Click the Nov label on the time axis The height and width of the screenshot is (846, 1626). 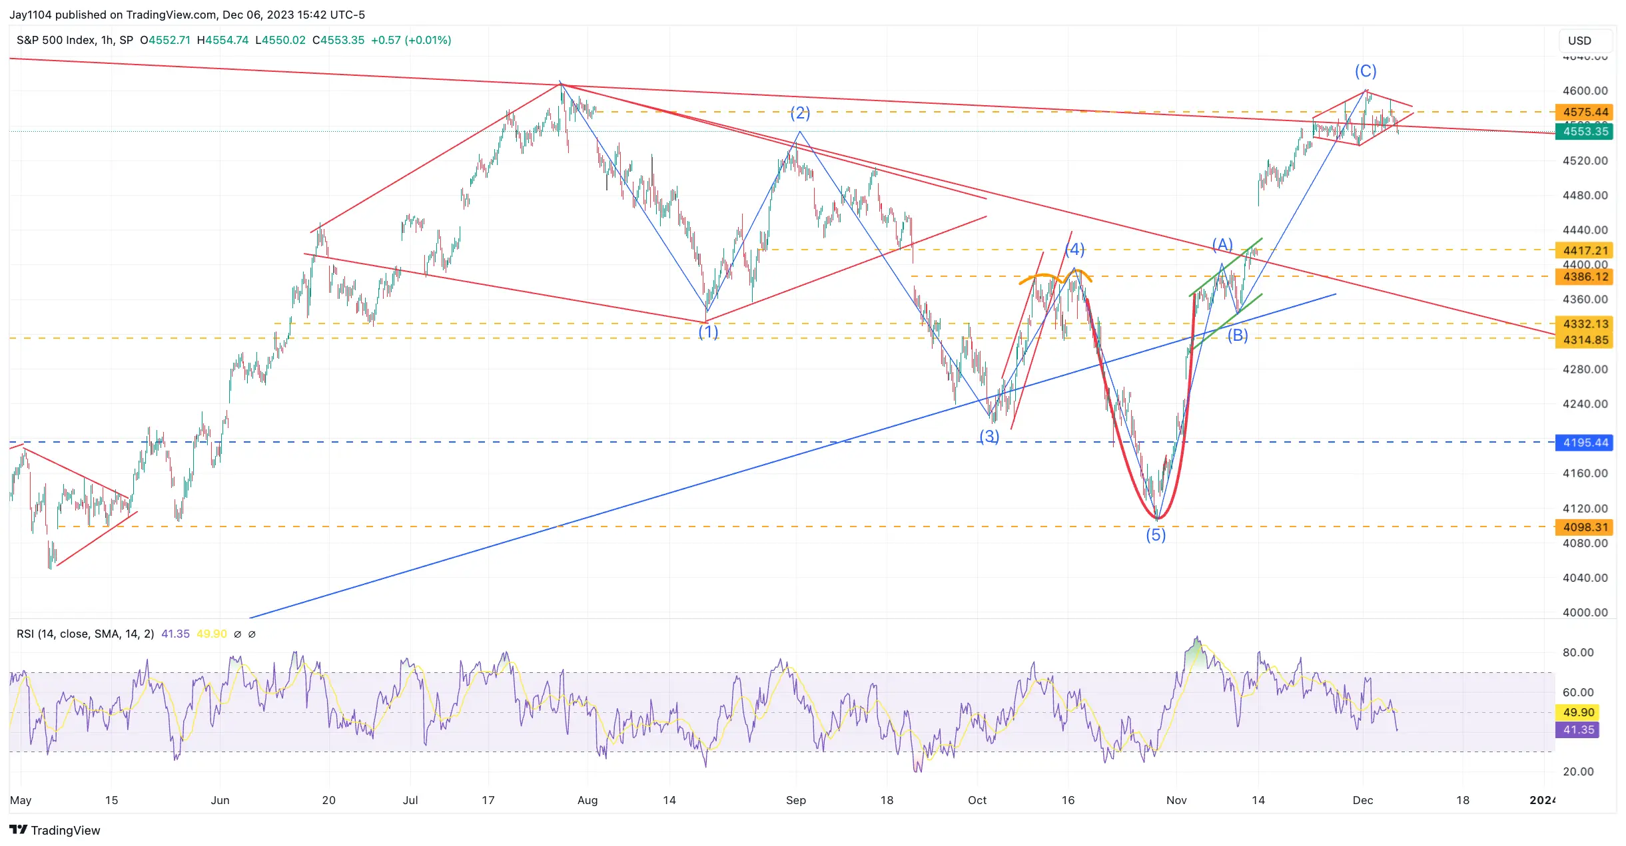pos(1176,800)
